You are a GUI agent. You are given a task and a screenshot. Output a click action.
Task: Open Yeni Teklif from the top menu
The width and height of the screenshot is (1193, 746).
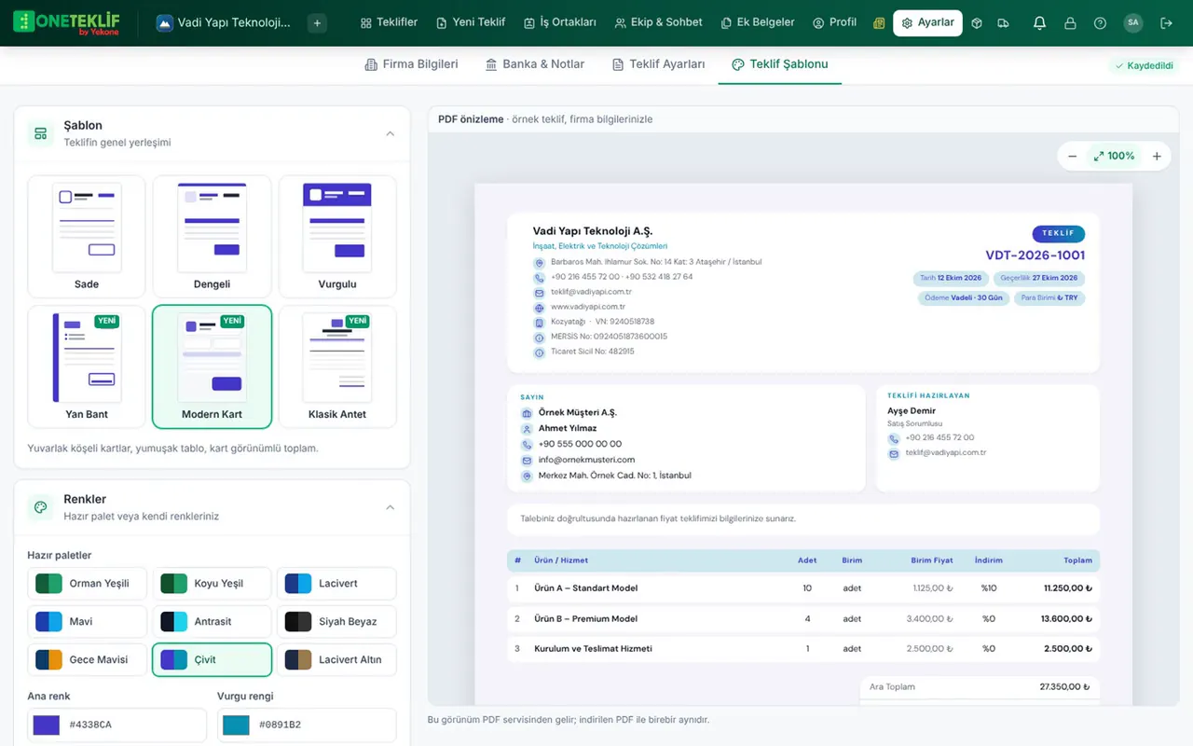[x=471, y=23]
